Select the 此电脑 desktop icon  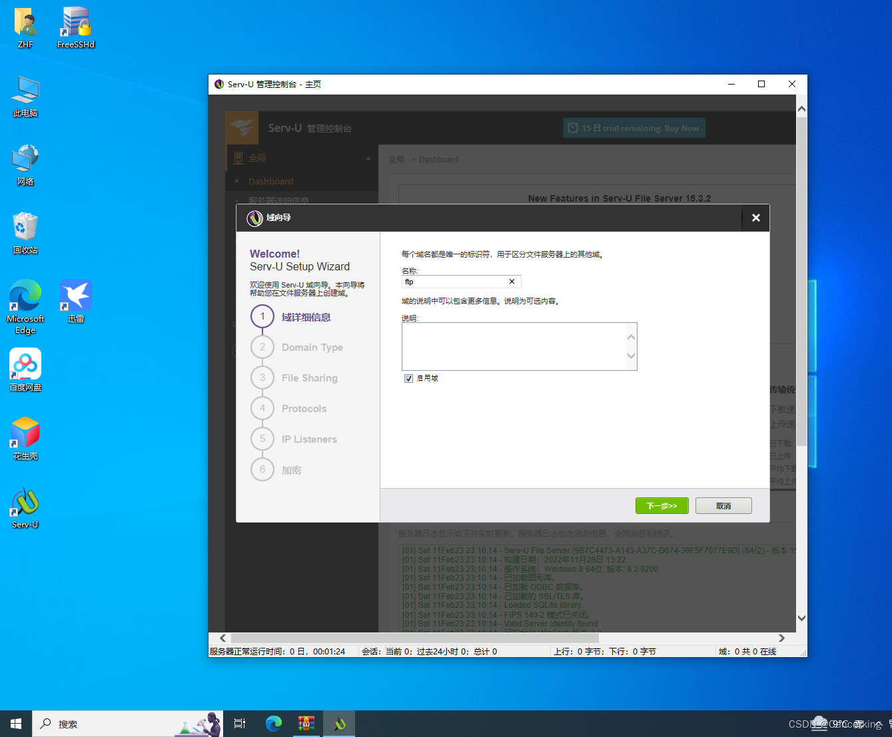pos(25,97)
